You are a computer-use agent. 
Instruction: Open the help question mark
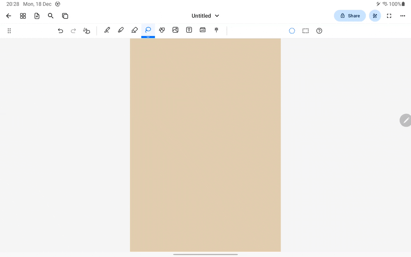319,31
